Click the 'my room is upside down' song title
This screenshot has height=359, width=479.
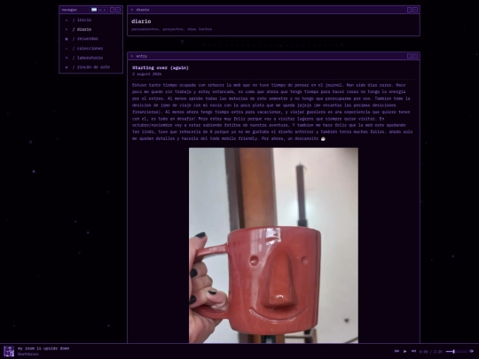pyautogui.click(x=43, y=348)
